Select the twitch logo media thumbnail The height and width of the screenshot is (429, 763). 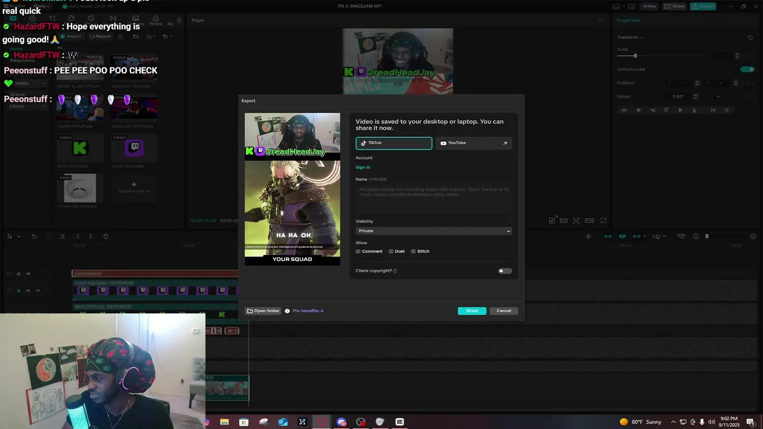(x=134, y=148)
